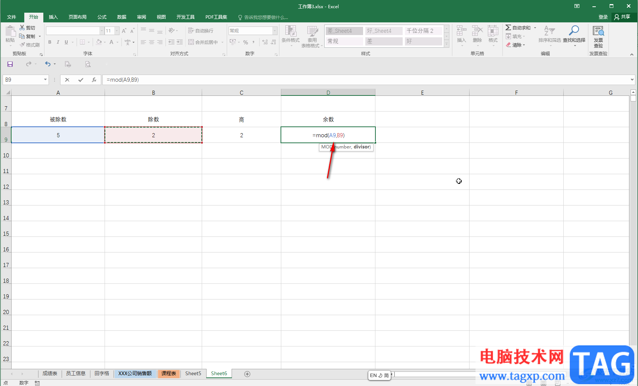Apply percent style format
The width and height of the screenshot is (638, 386).
(246, 42)
